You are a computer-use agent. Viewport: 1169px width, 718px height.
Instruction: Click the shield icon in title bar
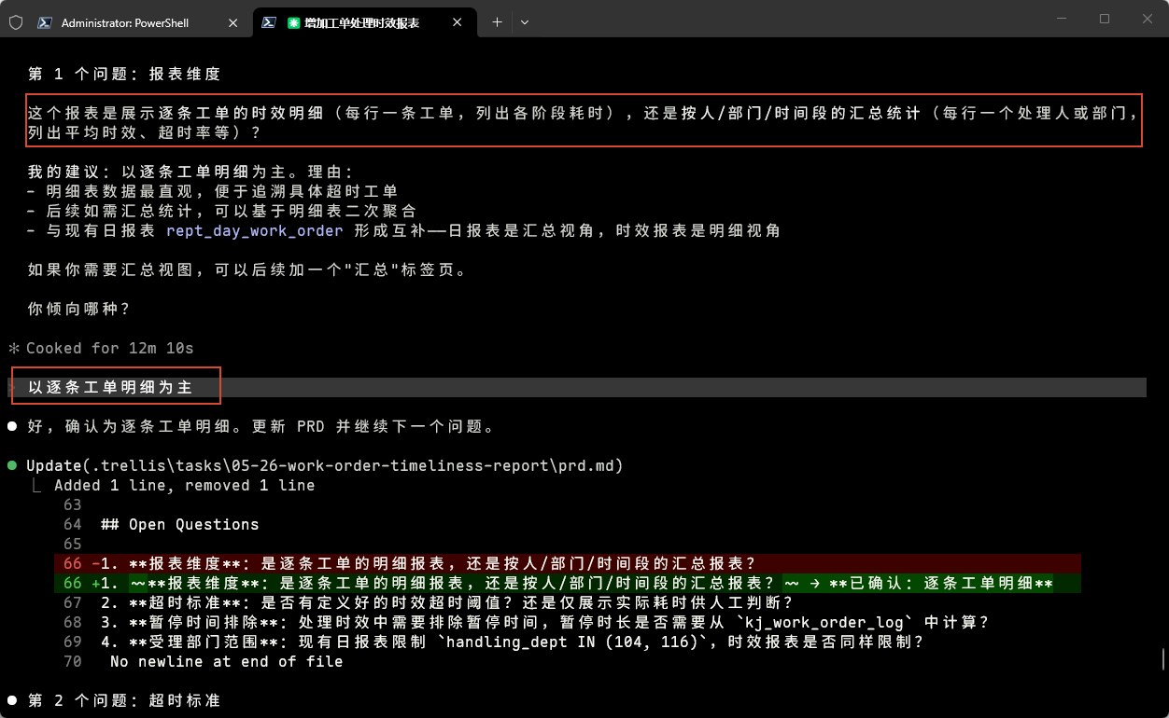click(x=16, y=22)
